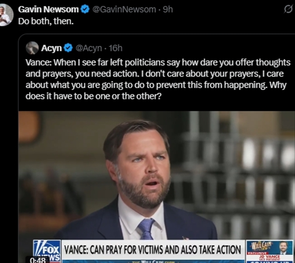Screen dimensions: 295x263
Task: Click the Fox News logo in the video
Action: [46, 250]
